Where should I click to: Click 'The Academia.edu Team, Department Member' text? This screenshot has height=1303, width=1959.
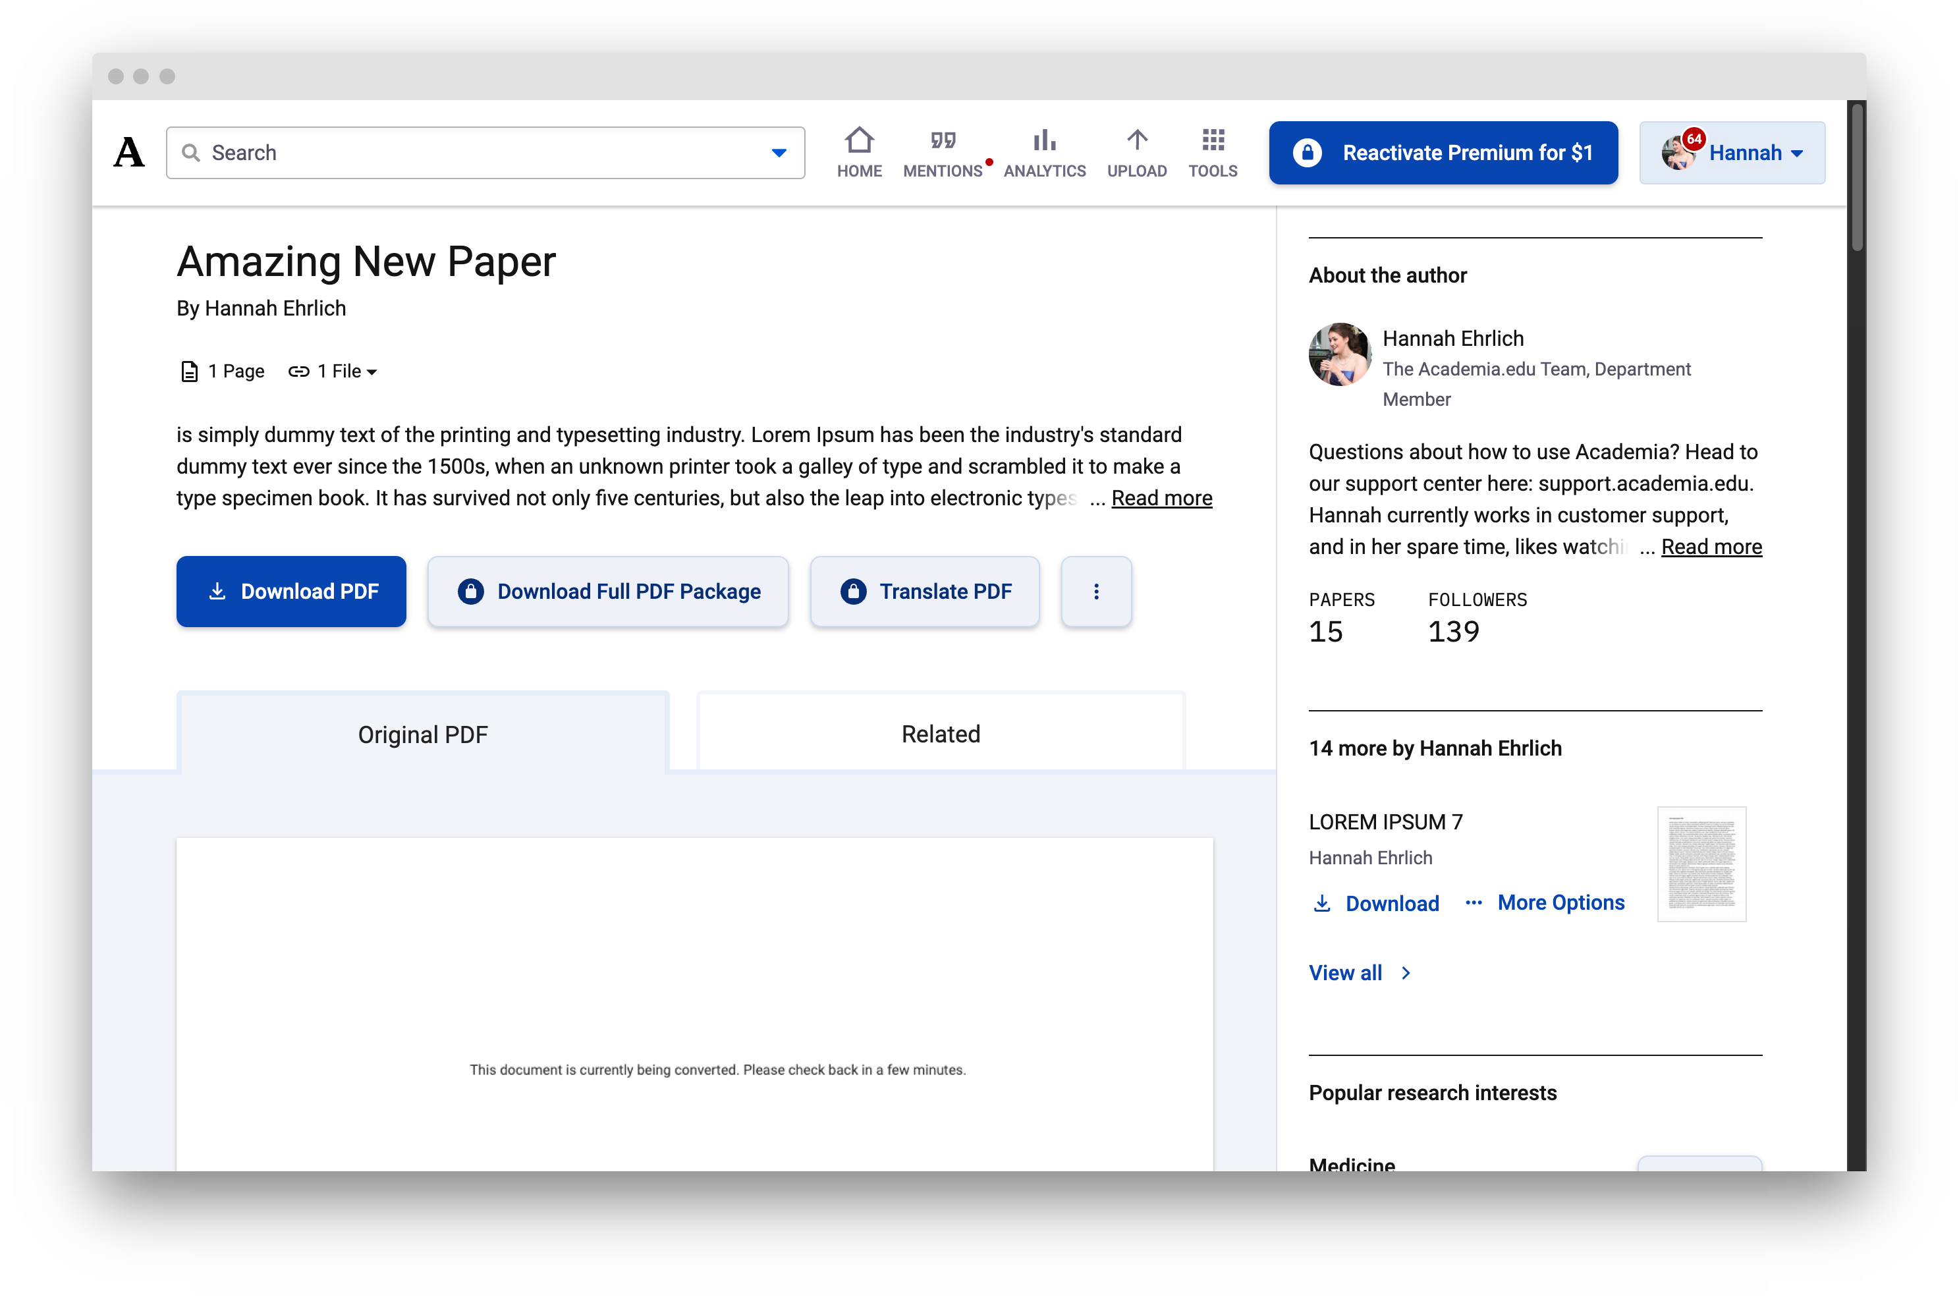1536,384
